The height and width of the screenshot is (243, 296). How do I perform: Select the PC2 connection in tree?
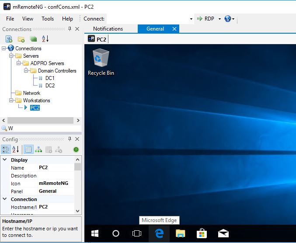(35, 108)
